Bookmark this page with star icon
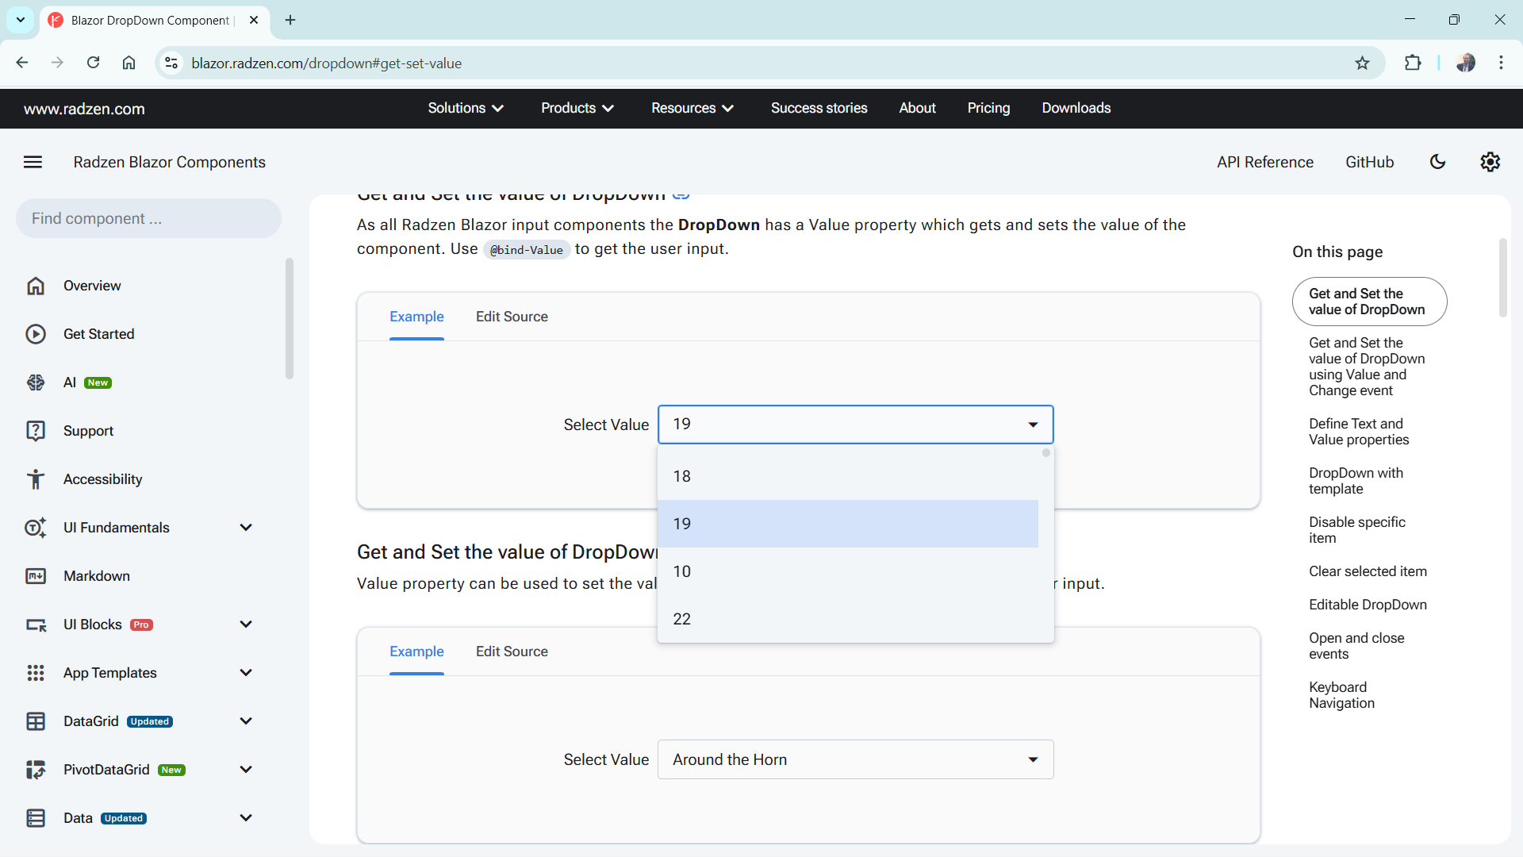This screenshot has height=857, width=1523. point(1362,63)
